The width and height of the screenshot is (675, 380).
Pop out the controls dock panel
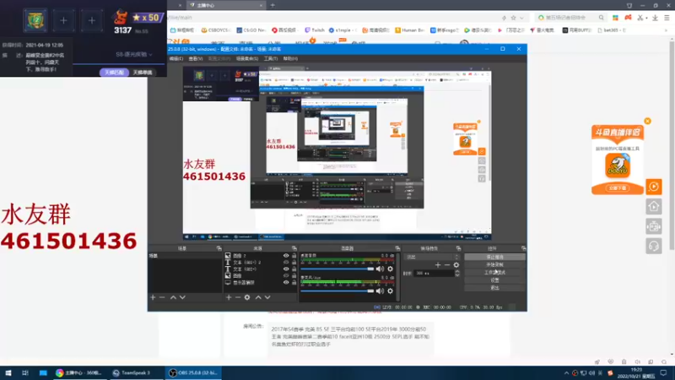pyautogui.click(x=523, y=248)
